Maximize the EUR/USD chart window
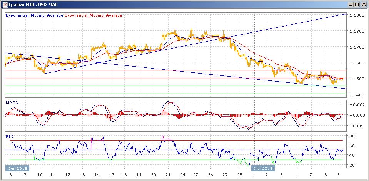This screenshot has width=369, height=181. 357,4
